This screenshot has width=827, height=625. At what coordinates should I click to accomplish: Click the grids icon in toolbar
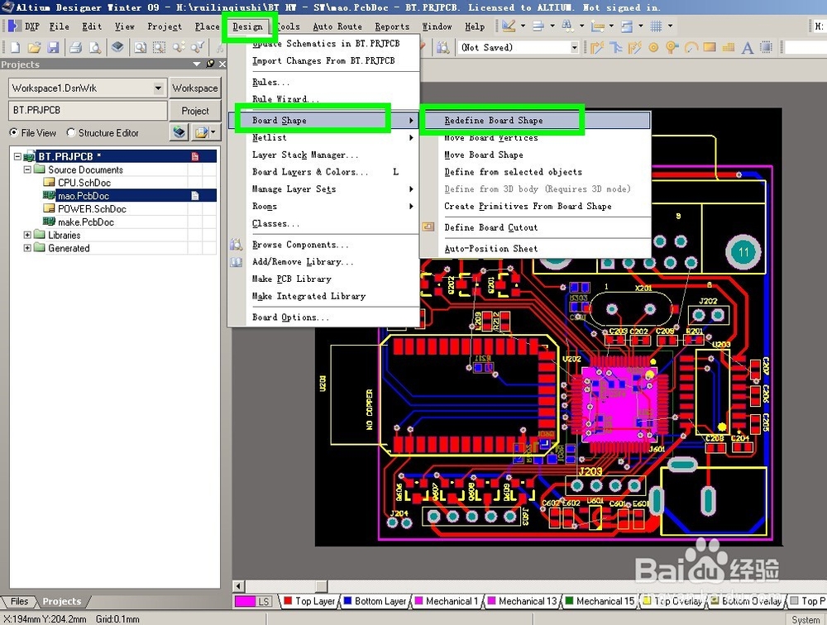pos(656,26)
